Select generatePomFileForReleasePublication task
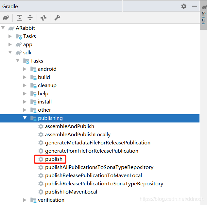This screenshot has width=207, height=205. click(x=92, y=151)
